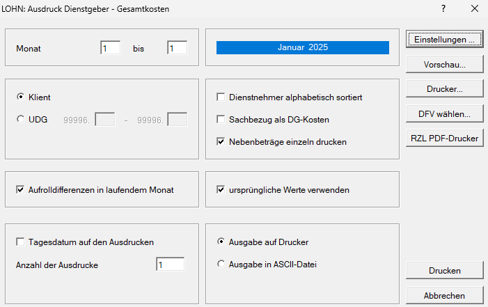Select the RZL PDF-Drucker button
This screenshot has width=488, height=307.
(x=444, y=138)
